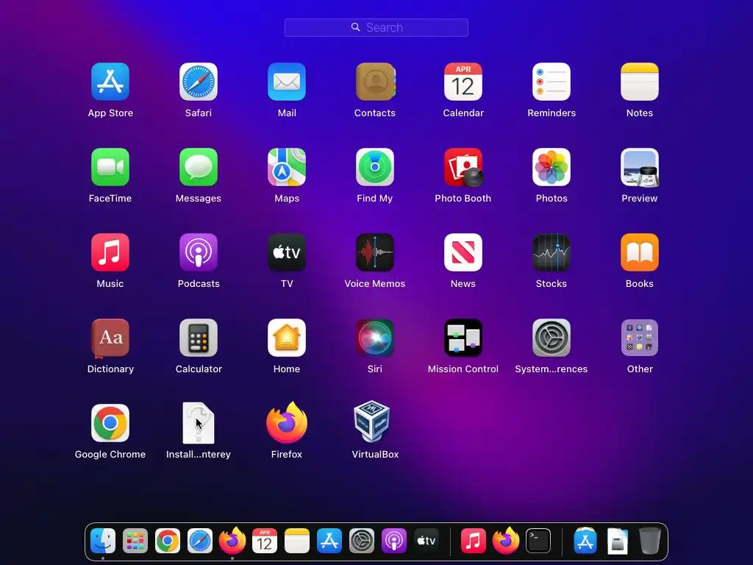Open System Preferences from the Dock
The width and height of the screenshot is (753, 565).
click(x=362, y=541)
